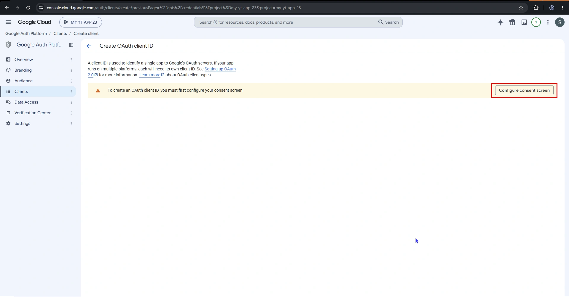The width and height of the screenshot is (569, 297).
Task: Open more options for Audience
Action: click(71, 81)
